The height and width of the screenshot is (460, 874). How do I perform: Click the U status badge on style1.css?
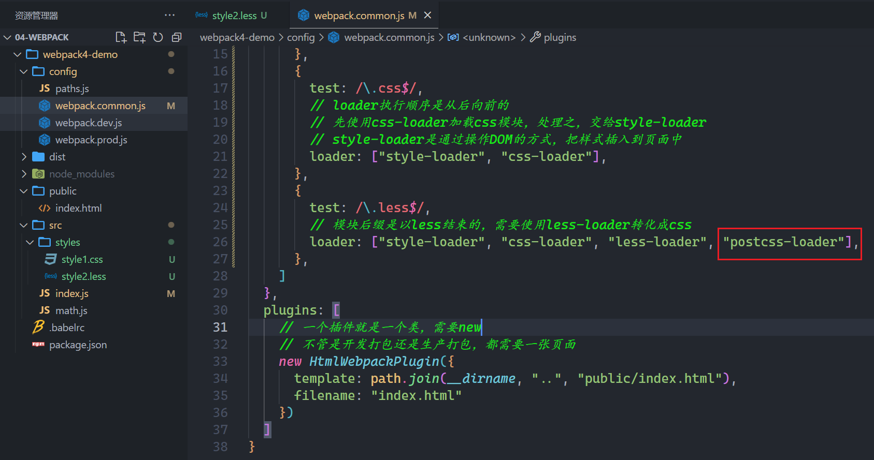pyautogui.click(x=172, y=260)
